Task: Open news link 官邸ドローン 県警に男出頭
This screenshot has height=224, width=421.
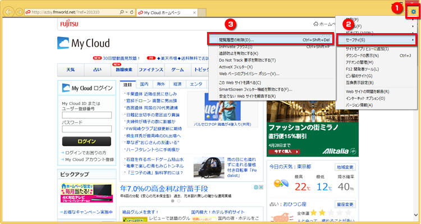Action: point(152,101)
